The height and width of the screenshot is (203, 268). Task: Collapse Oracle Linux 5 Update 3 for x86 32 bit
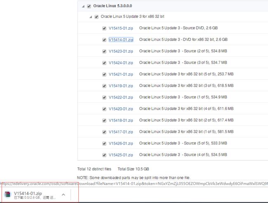coord(91,17)
